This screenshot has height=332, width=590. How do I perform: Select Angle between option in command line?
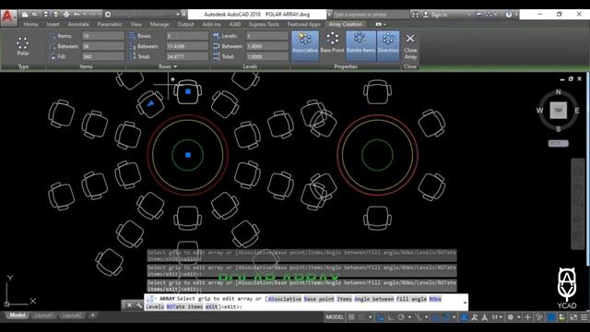(x=373, y=299)
